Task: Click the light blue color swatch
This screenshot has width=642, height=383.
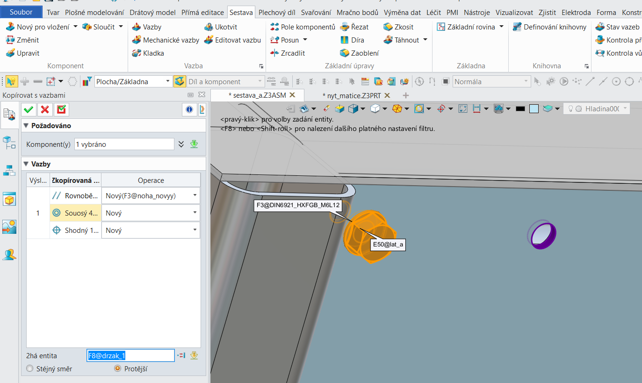Action: (x=534, y=109)
